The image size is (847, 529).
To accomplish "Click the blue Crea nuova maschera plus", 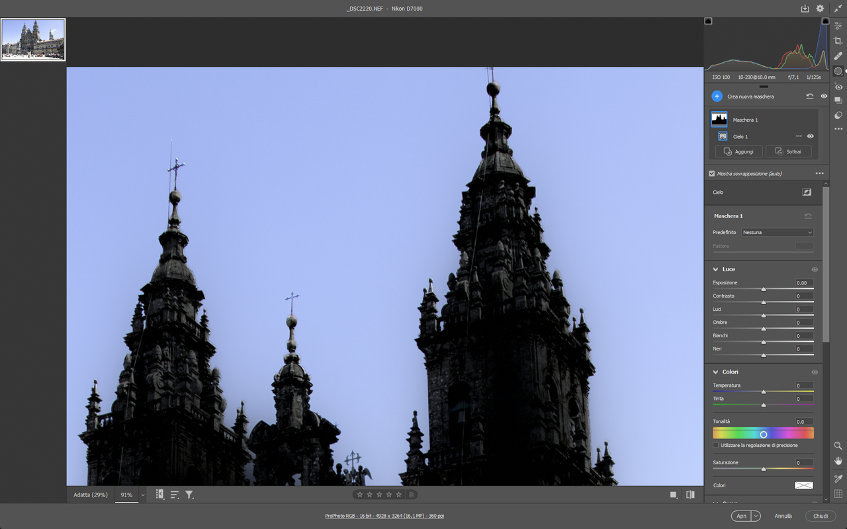I will pyautogui.click(x=717, y=97).
